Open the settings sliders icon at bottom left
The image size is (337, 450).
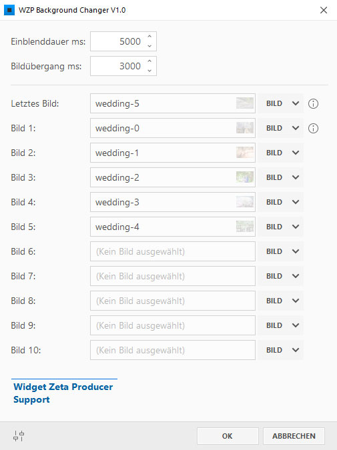coord(19,436)
